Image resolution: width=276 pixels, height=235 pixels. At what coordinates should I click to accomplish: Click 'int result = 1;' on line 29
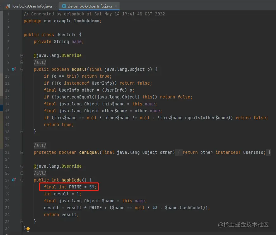pyautogui.click(x=63, y=194)
